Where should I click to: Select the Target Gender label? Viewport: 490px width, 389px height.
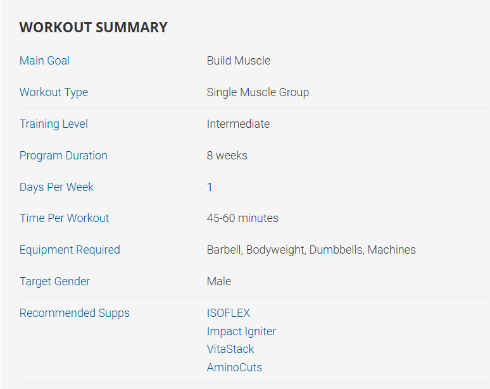coord(54,281)
